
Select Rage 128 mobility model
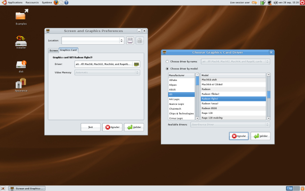tap(233, 118)
